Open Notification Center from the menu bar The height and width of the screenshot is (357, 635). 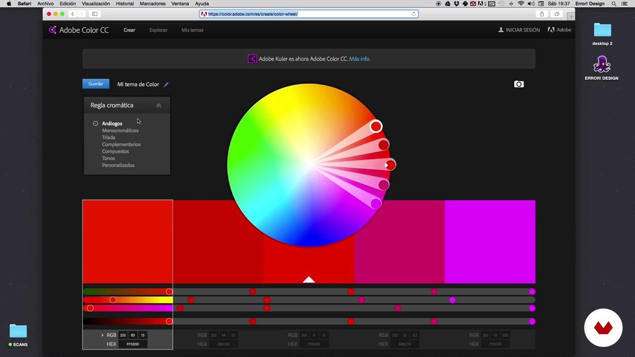pyautogui.click(x=625, y=3)
